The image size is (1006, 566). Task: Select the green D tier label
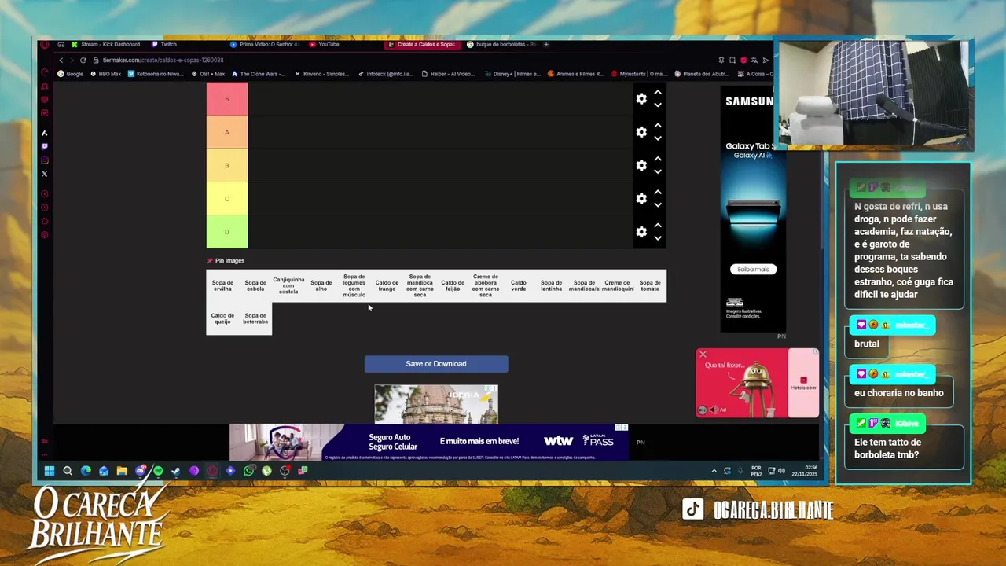pos(227,232)
